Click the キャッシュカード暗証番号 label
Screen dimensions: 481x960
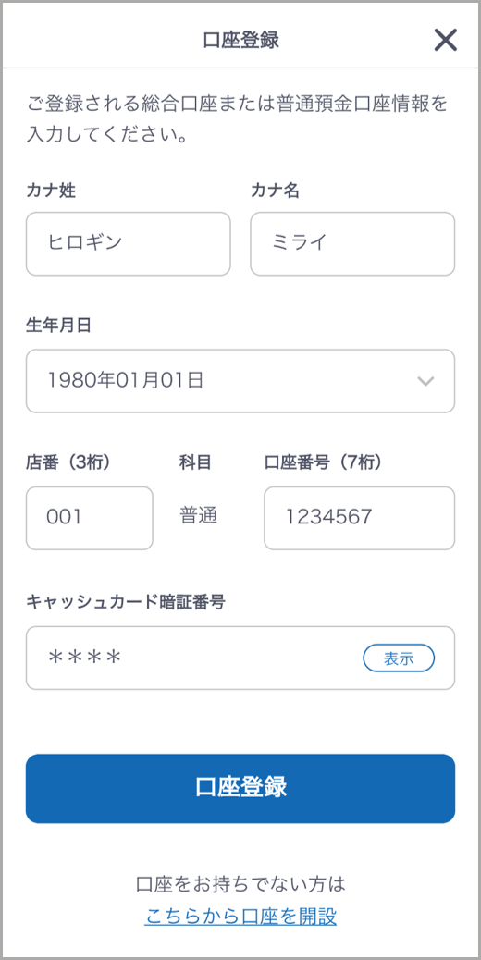coord(126,602)
